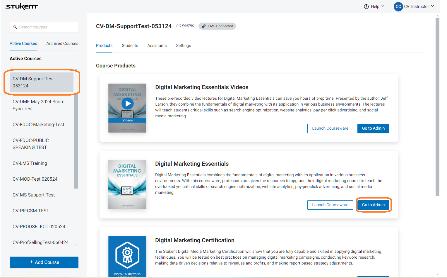
Task: Focus the Search courses field
Action: (44, 27)
